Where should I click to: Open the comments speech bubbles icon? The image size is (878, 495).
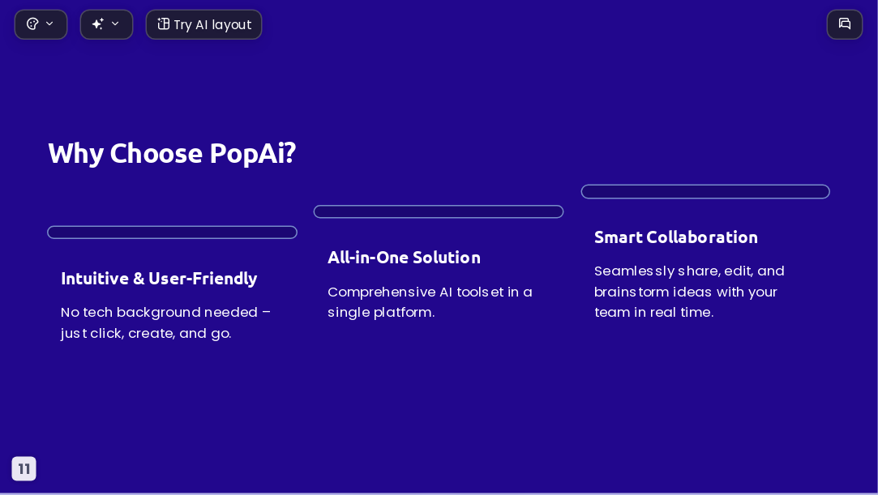tap(845, 24)
